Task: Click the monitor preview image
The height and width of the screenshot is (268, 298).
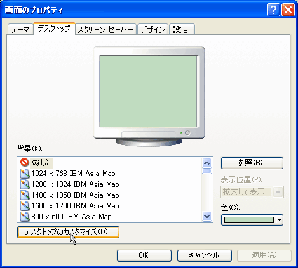Action: tap(149, 96)
